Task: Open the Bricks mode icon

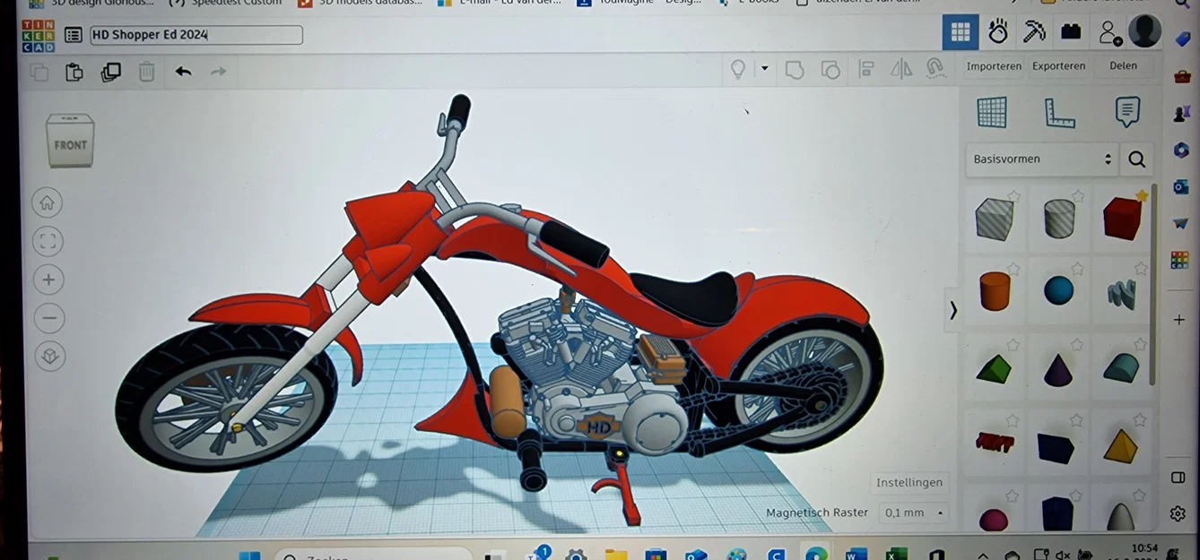Action: tap(1070, 32)
